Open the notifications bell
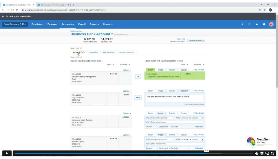Image resolution: width=278 pixels, height=159 pixels. [257, 24]
